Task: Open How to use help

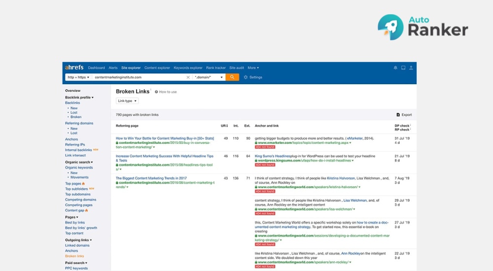Action: coord(166,92)
